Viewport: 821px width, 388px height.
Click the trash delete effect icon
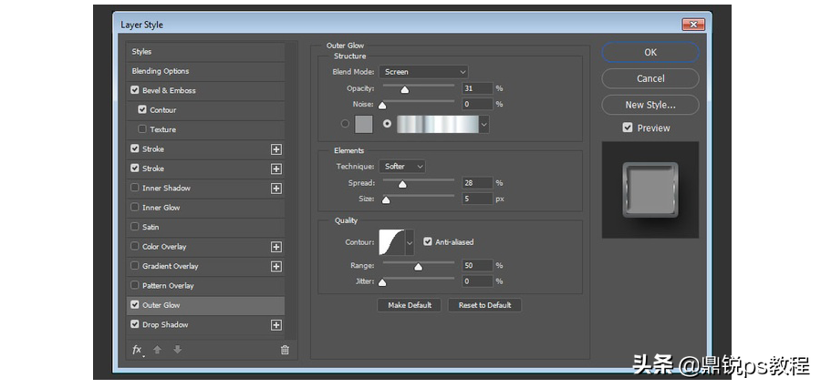[x=285, y=351]
